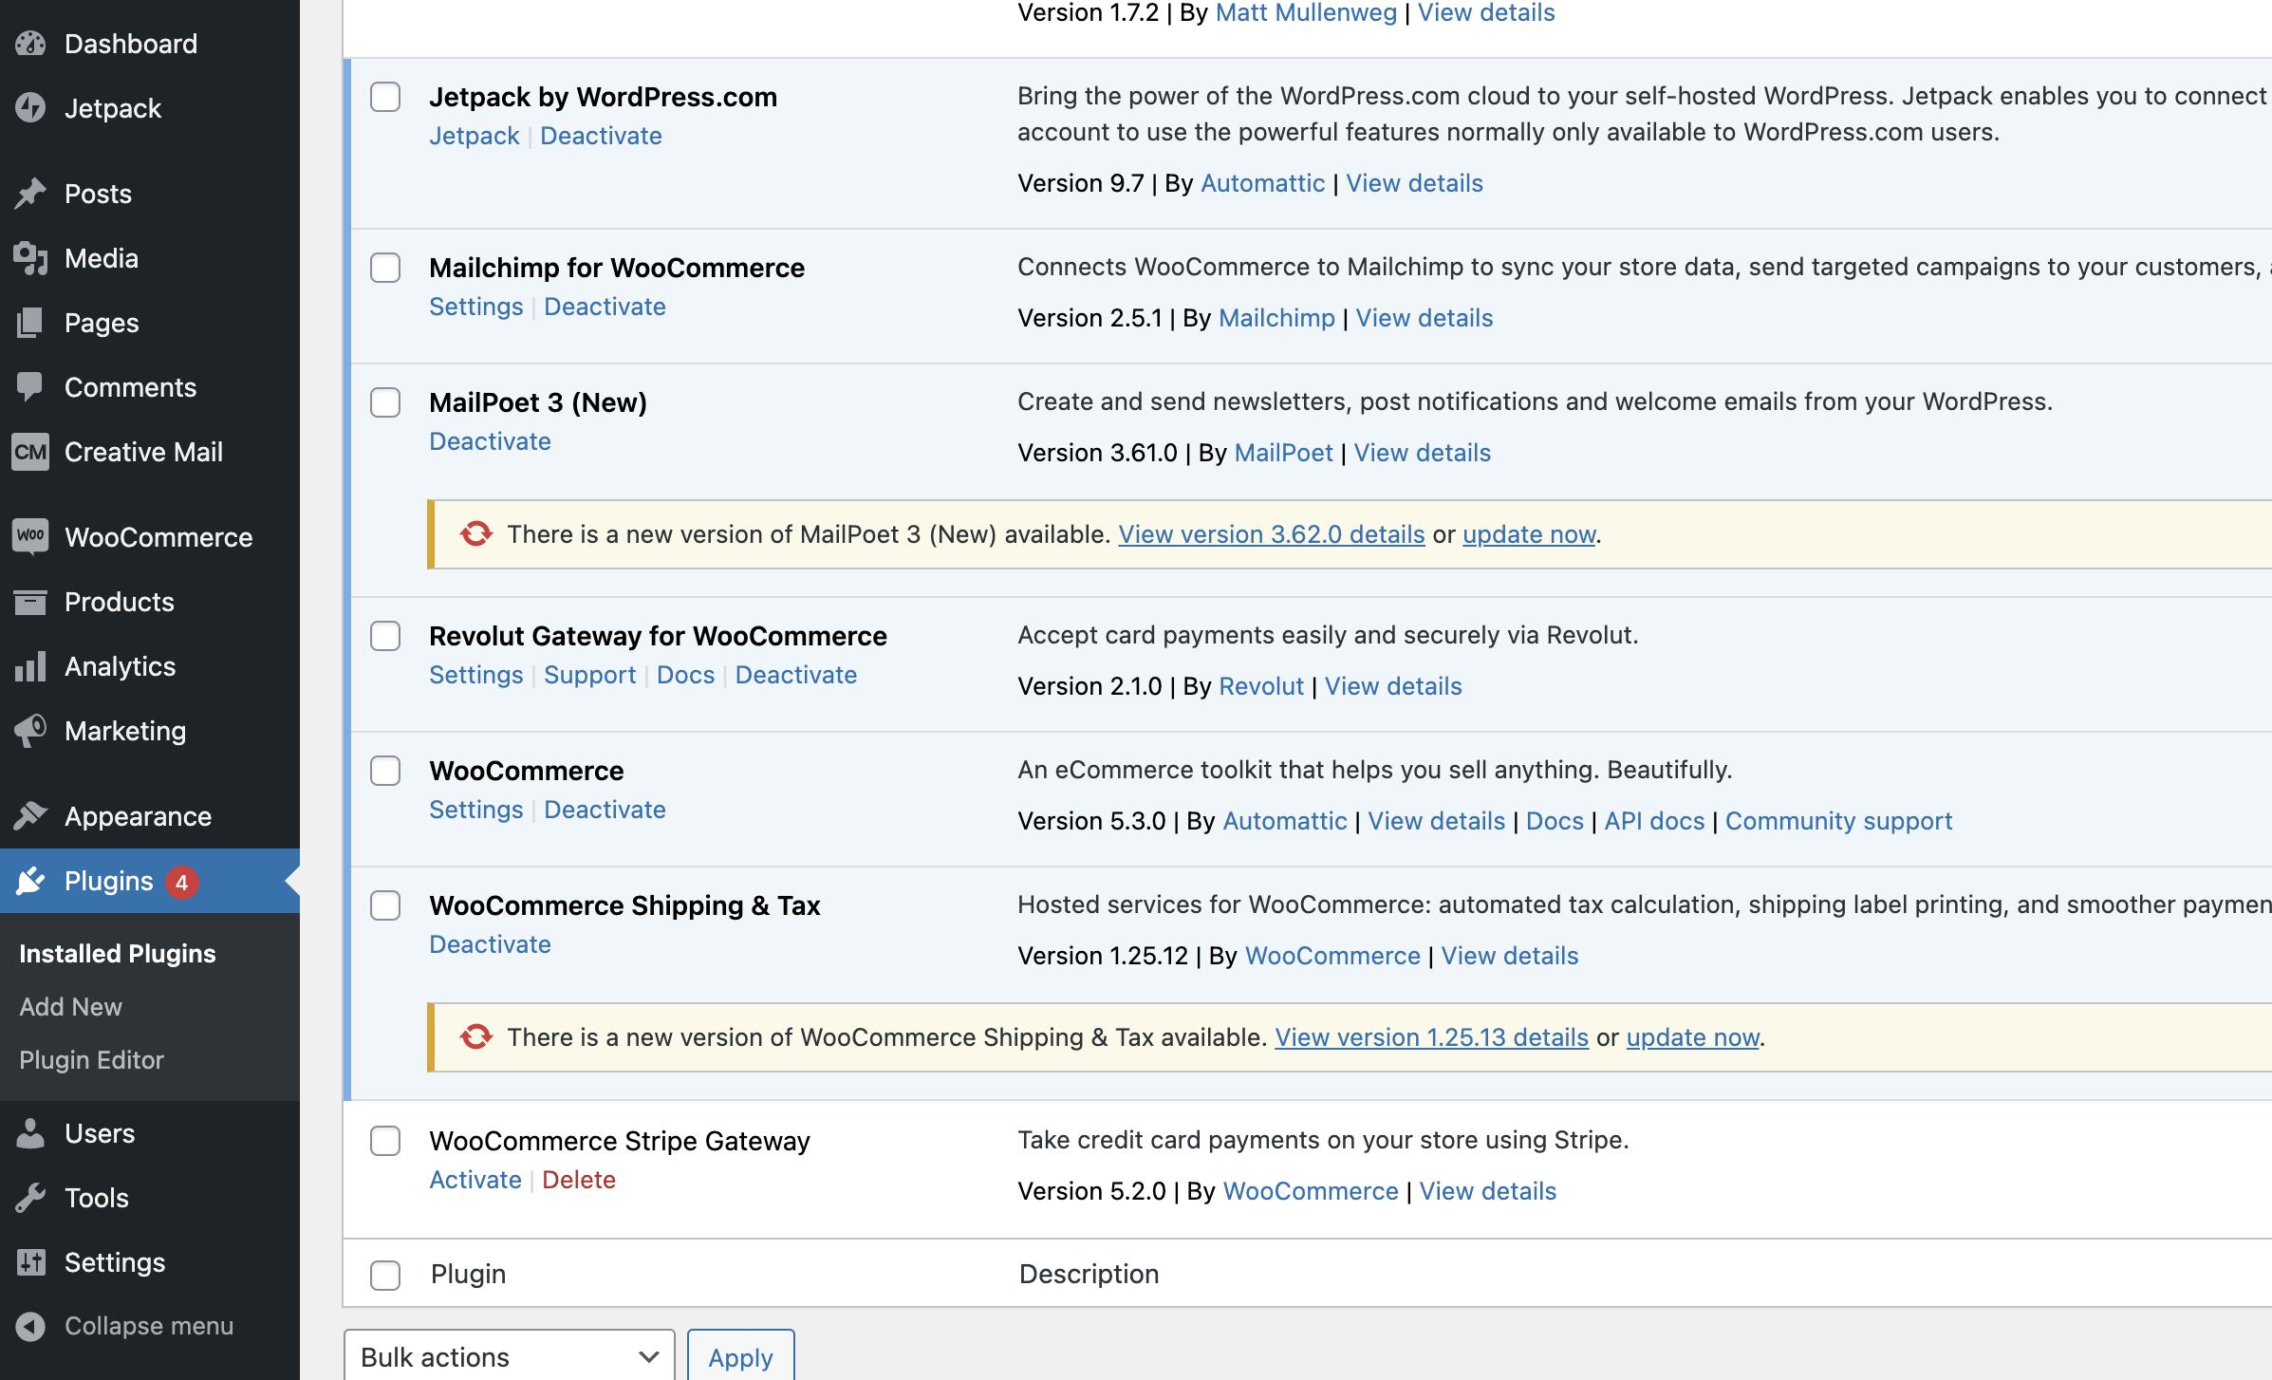Click Apply button for bulk actions
Image resolution: width=2272 pixels, height=1380 pixels.
point(740,1355)
